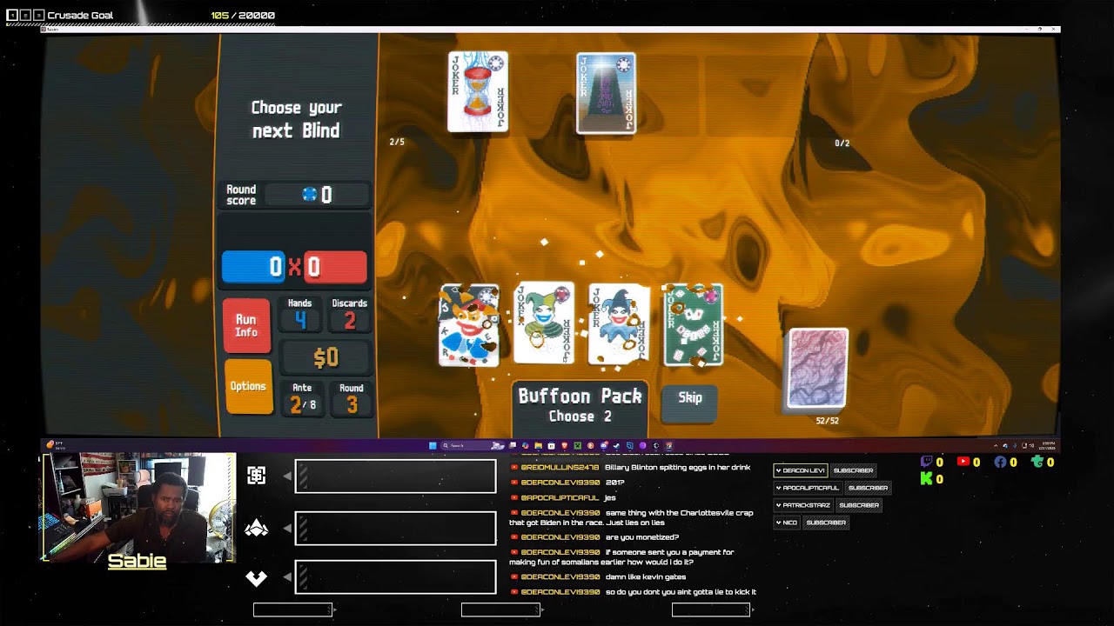The width and height of the screenshot is (1114, 626).
Task: Click the consumable slots count 0/2
Action: 842,143
